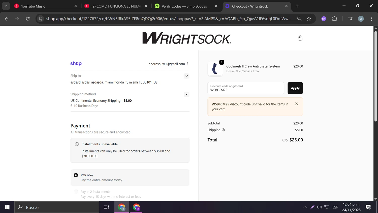This screenshot has height=213, width=378.
Task: Bookmark this page with the star
Action: (309, 19)
